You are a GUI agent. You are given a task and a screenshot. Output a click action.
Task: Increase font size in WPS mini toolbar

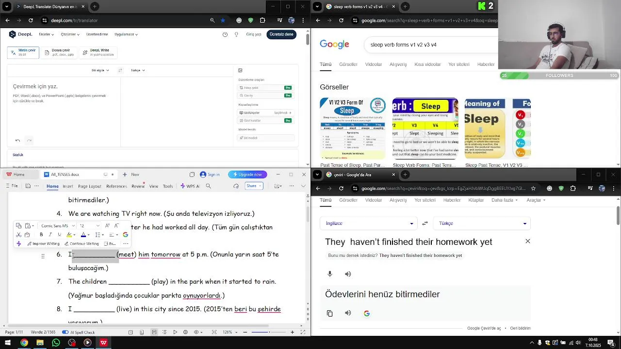coord(107,225)
